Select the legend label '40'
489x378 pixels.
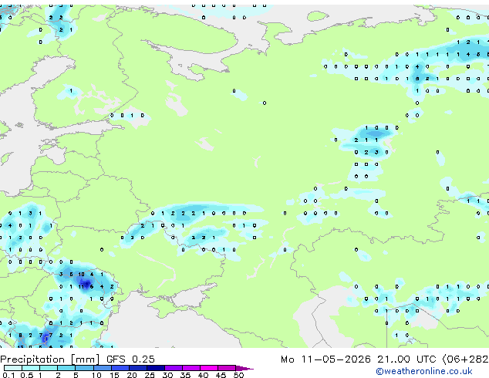203,375
